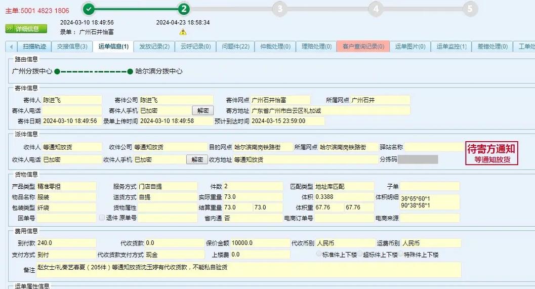Click the red 待寄方通知 stamp
Image resolution: width=535 pixels, height=289 pixels.
[492, 153]
